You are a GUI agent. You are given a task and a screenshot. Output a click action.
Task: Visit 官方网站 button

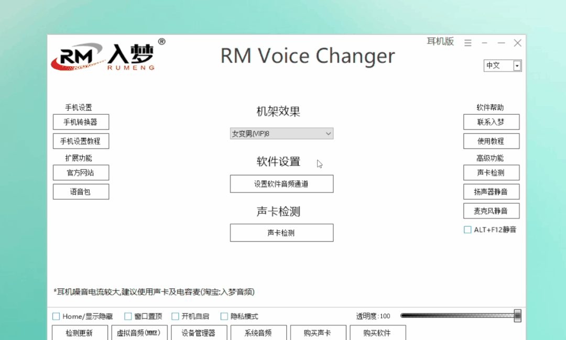81,172
